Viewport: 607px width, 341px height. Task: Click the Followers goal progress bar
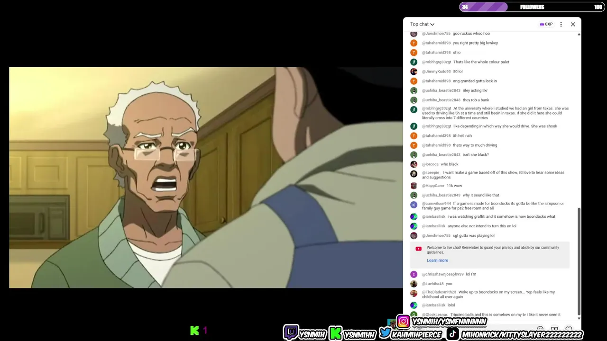click(x=532, y=7)
